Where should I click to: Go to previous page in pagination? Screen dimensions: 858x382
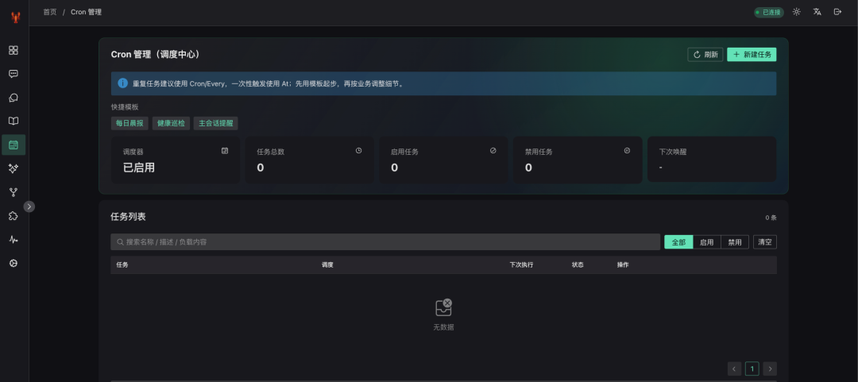pyautogui.click(x=735, y=368)
